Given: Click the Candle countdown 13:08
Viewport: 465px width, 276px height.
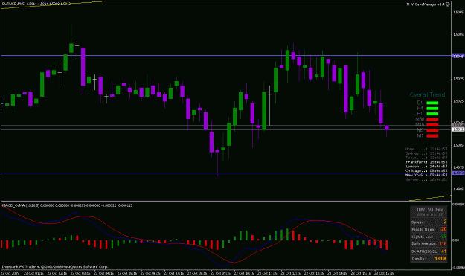Looking at the screenshot, I should tap(440, 259).
